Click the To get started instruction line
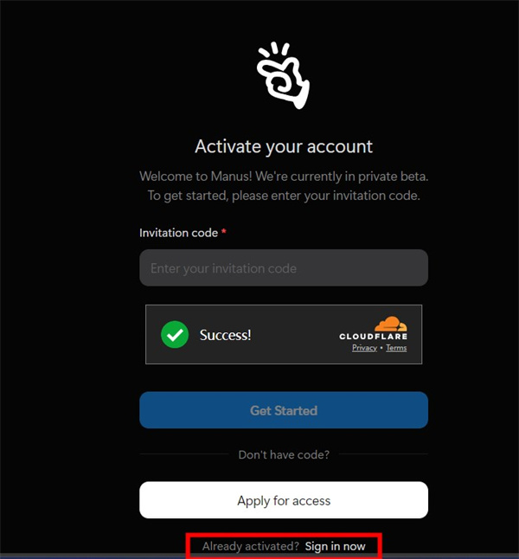 pyautogui.click(x=284, y=196)
